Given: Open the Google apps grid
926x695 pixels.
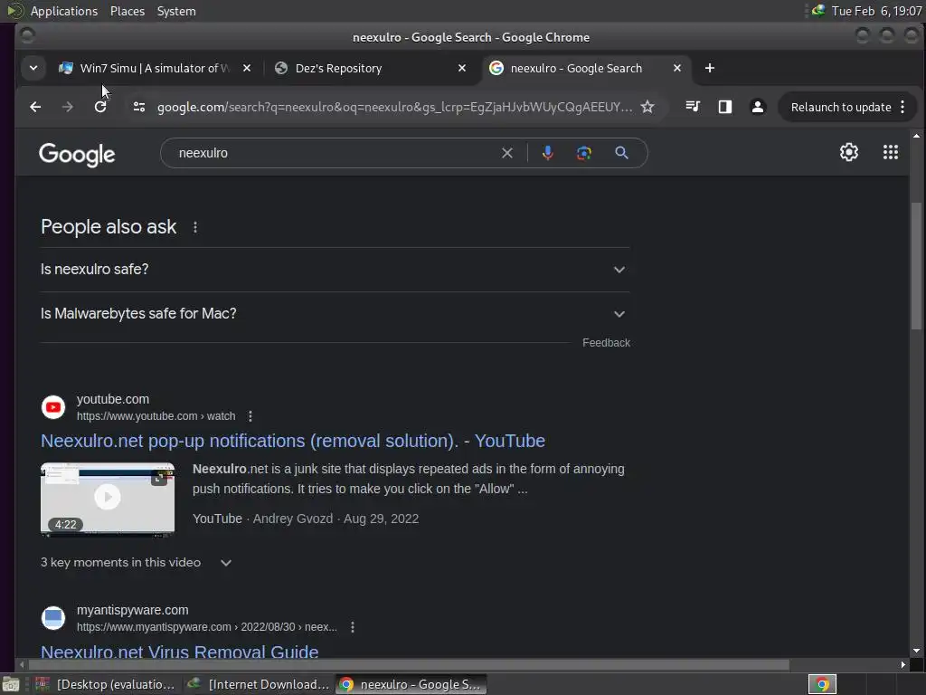Looking at the screenshot, I should (890, 152).
